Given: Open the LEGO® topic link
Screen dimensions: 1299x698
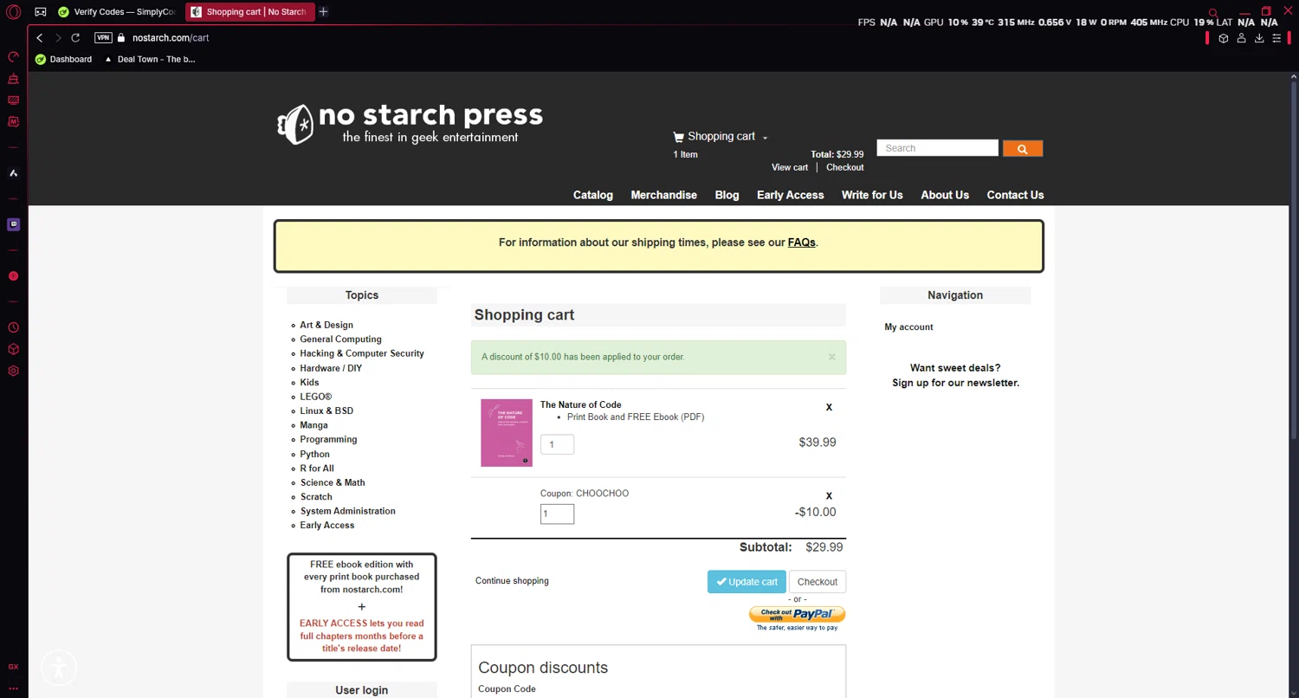Looking at the screenshot, I should pyautogui.click(x=316, y=397).
